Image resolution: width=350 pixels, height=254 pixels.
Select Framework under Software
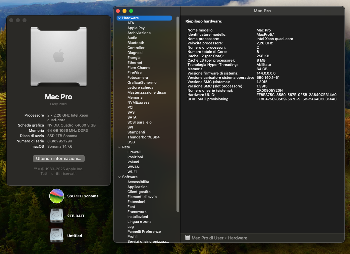pyautogui.click(x=137, y=212)
